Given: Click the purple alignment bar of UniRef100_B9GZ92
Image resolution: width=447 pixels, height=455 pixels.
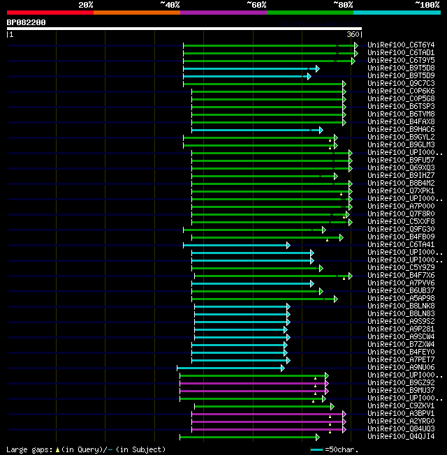Looking at the screenshot, I should (254, 384).
